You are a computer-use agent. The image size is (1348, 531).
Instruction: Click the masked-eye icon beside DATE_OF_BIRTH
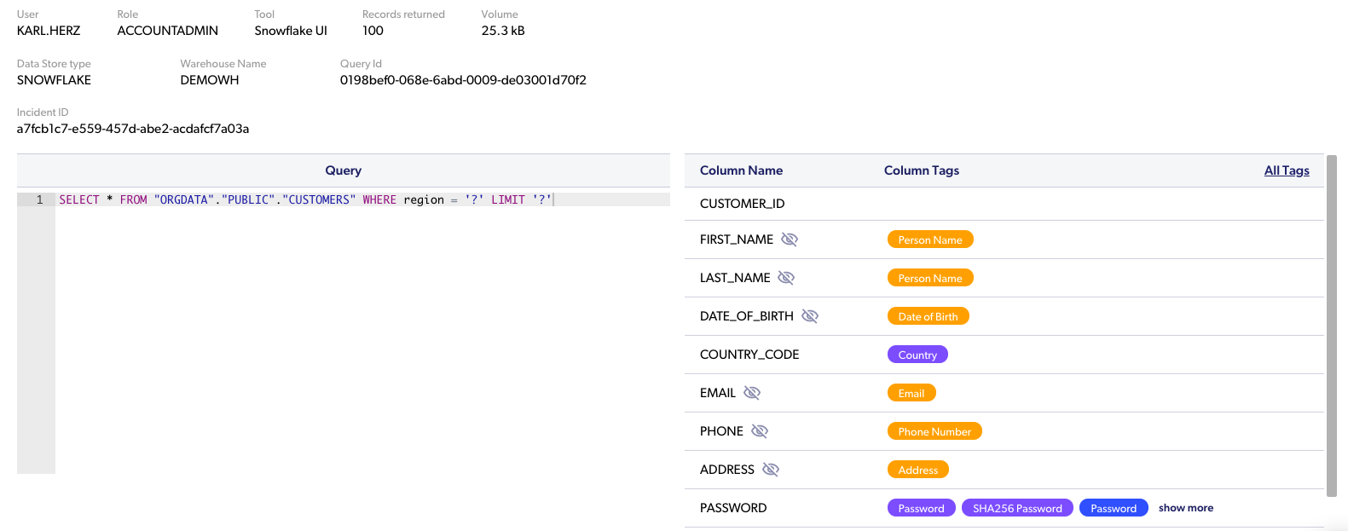pyautogui.click(x=810, y=316)
